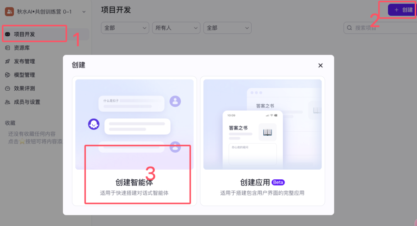This screenshot has width=417, height=226.
Task: Open the 所有人 owner filter dropdown
Action: (x=176, y=28)
